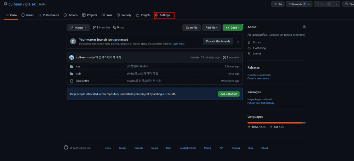Open the Status footer link
This screenshot has width=354, height=161.
click(x=154, y=148)
